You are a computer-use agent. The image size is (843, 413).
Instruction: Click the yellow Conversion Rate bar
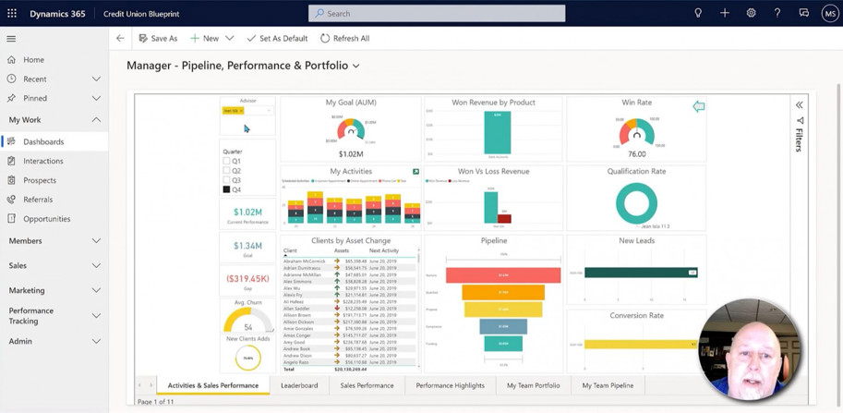[x=641, y=344]
